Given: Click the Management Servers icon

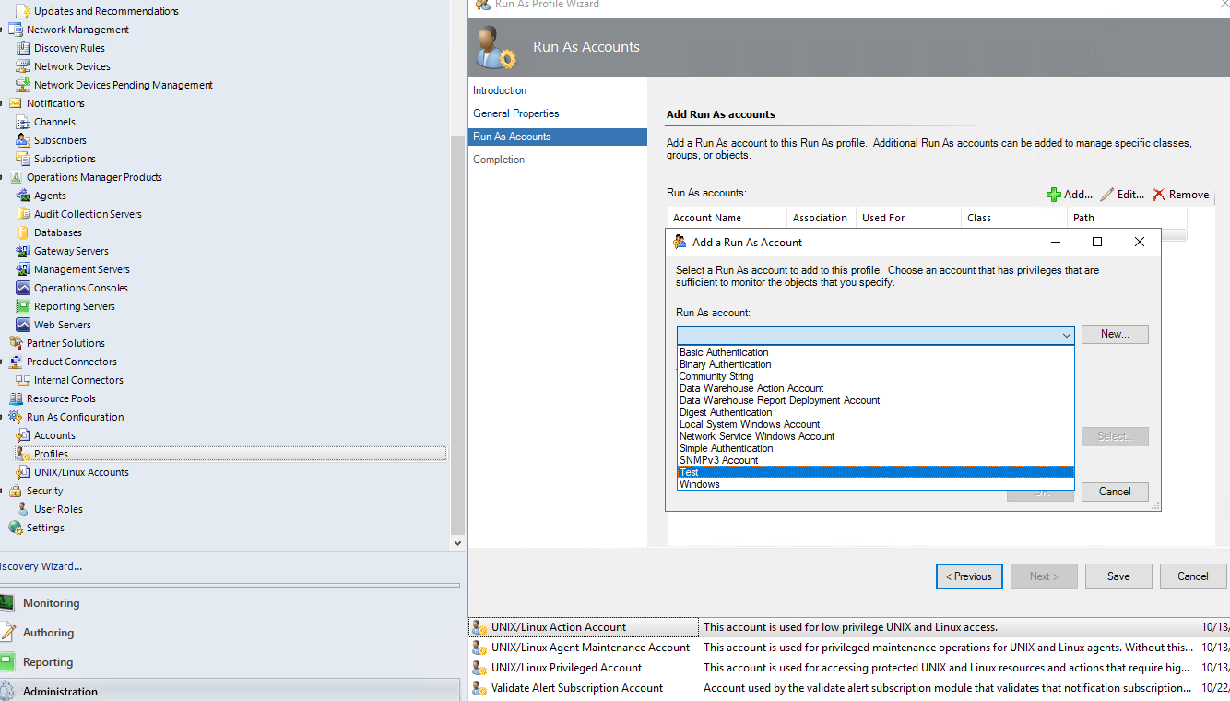Looking at the screenshot, I should click(24, 269).
